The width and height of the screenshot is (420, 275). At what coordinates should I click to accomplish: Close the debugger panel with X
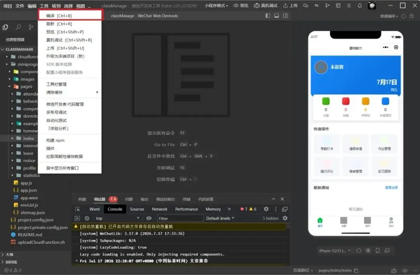(282, 199)
